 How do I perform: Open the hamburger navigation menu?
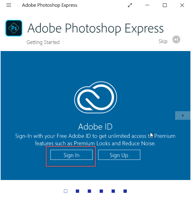tap(9, 5)
